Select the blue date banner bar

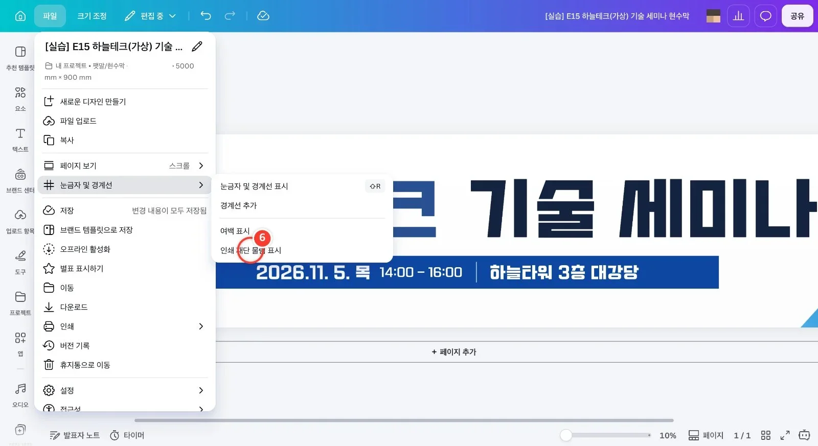coord(467,272)
